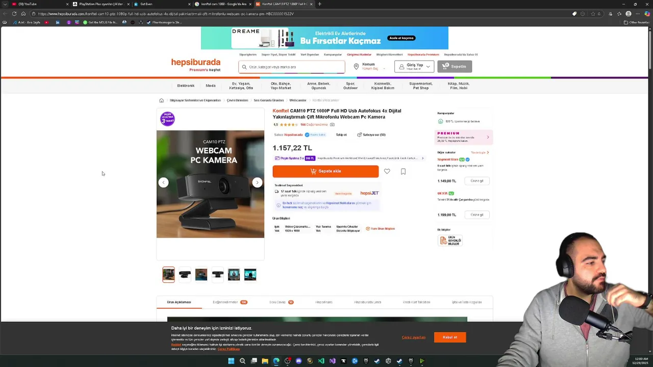Viewport: 653px width, 367px height.
Task: Click the main webcam product image
Action: pos(210,184)
